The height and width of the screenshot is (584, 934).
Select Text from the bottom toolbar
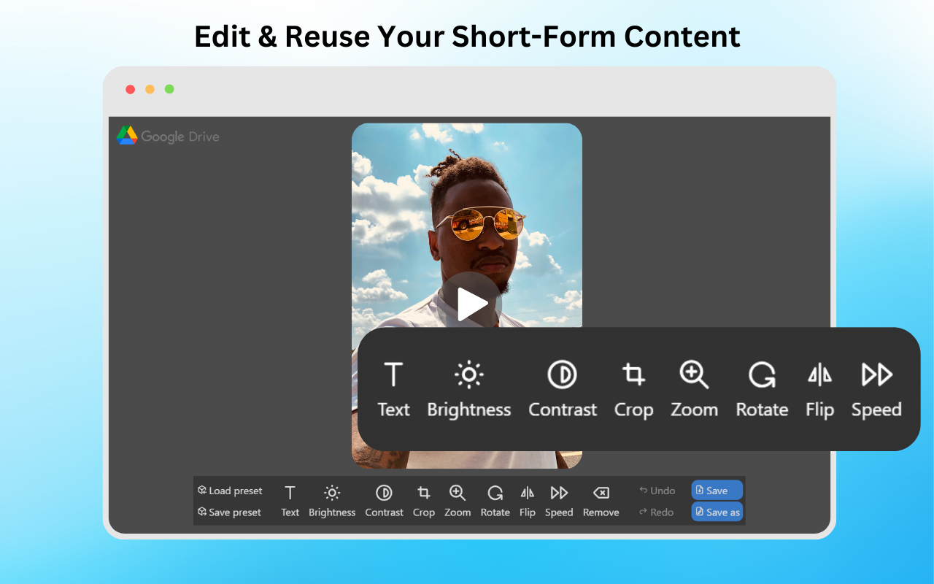pos(290,500)
